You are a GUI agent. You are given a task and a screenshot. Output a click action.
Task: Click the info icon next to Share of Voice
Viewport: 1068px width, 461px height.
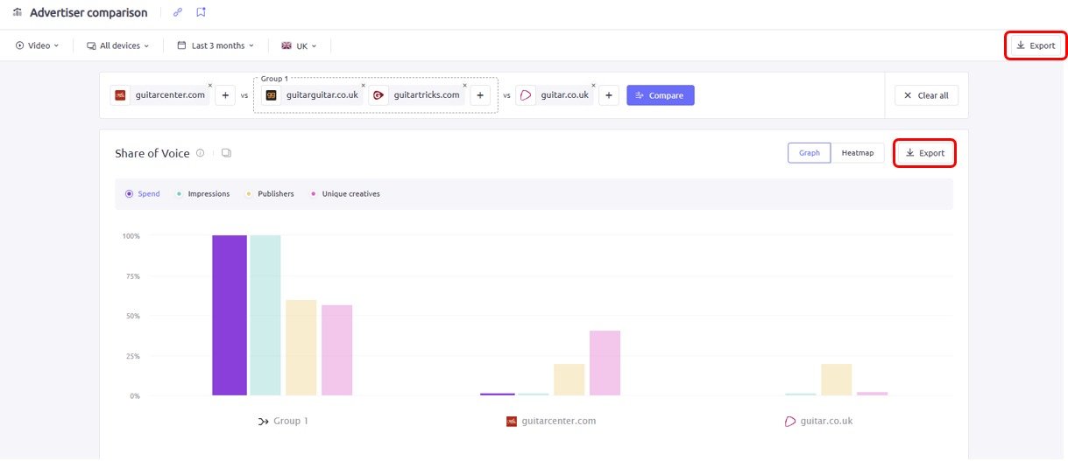pos(200,153)
